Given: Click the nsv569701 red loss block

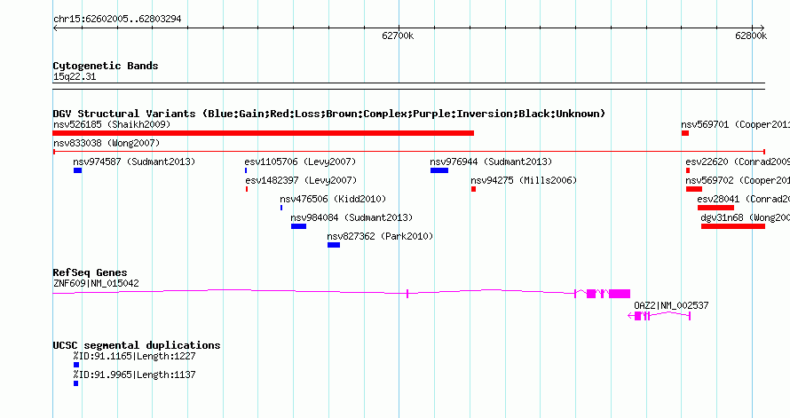Looking at the screenshot, I should coord(685,133).
